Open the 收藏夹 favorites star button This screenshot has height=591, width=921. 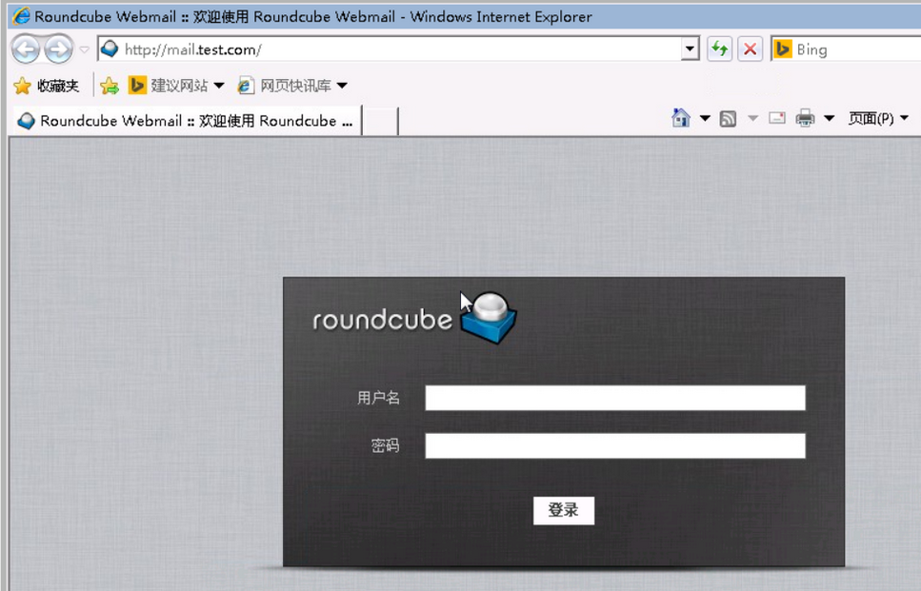tap(47, 86)
